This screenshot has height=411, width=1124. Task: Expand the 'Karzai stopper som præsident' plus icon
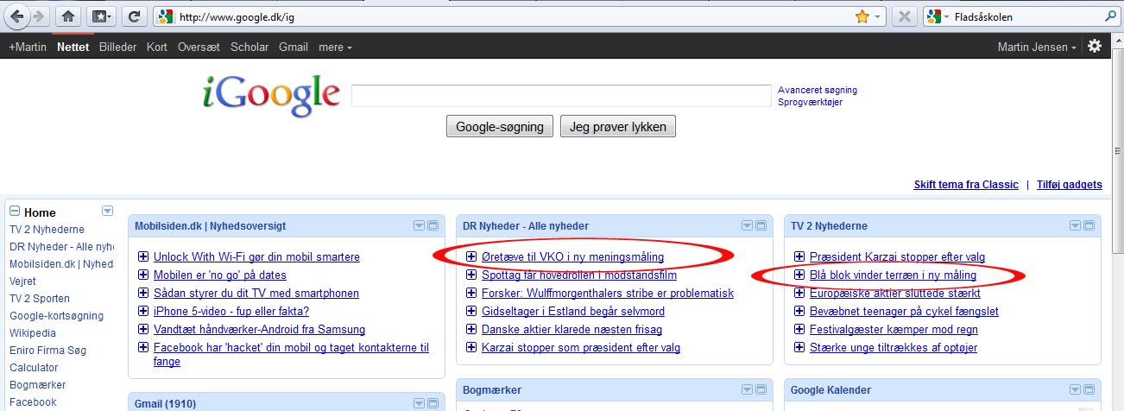471,347
